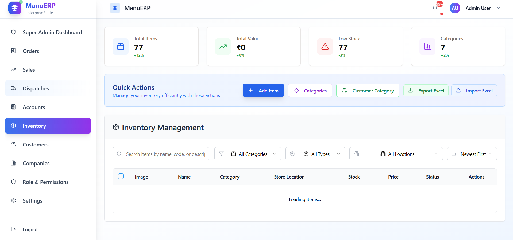
Task: Click the shield icon beside Role & Permissions
Action: (x=13, y=182)
